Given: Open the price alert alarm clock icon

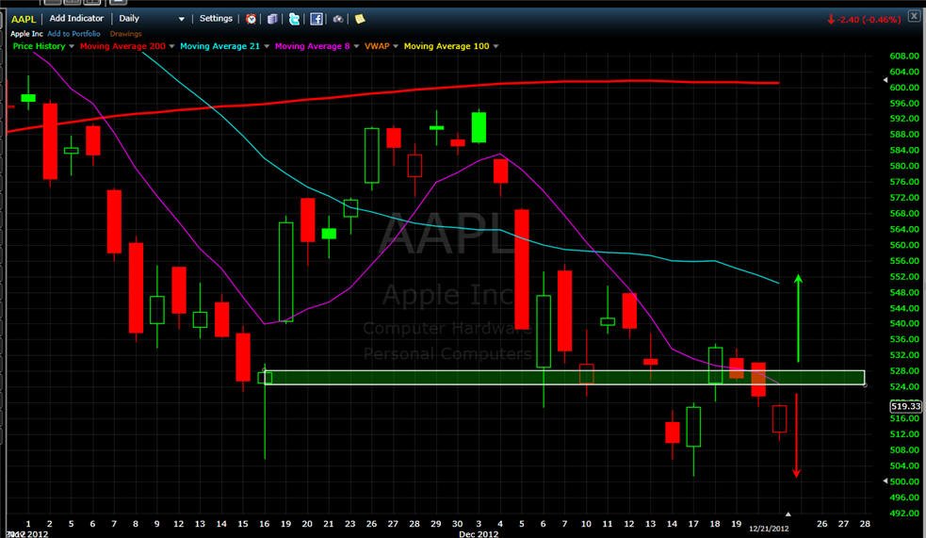Looking at the screenshot, I should [251, 19].
